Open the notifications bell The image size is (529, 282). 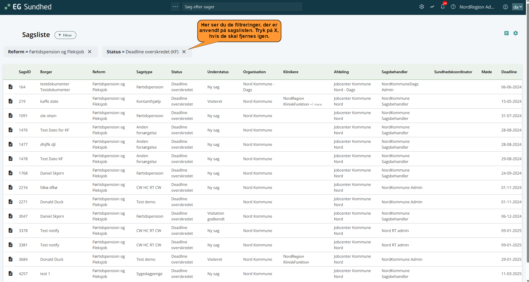point(443,7)
